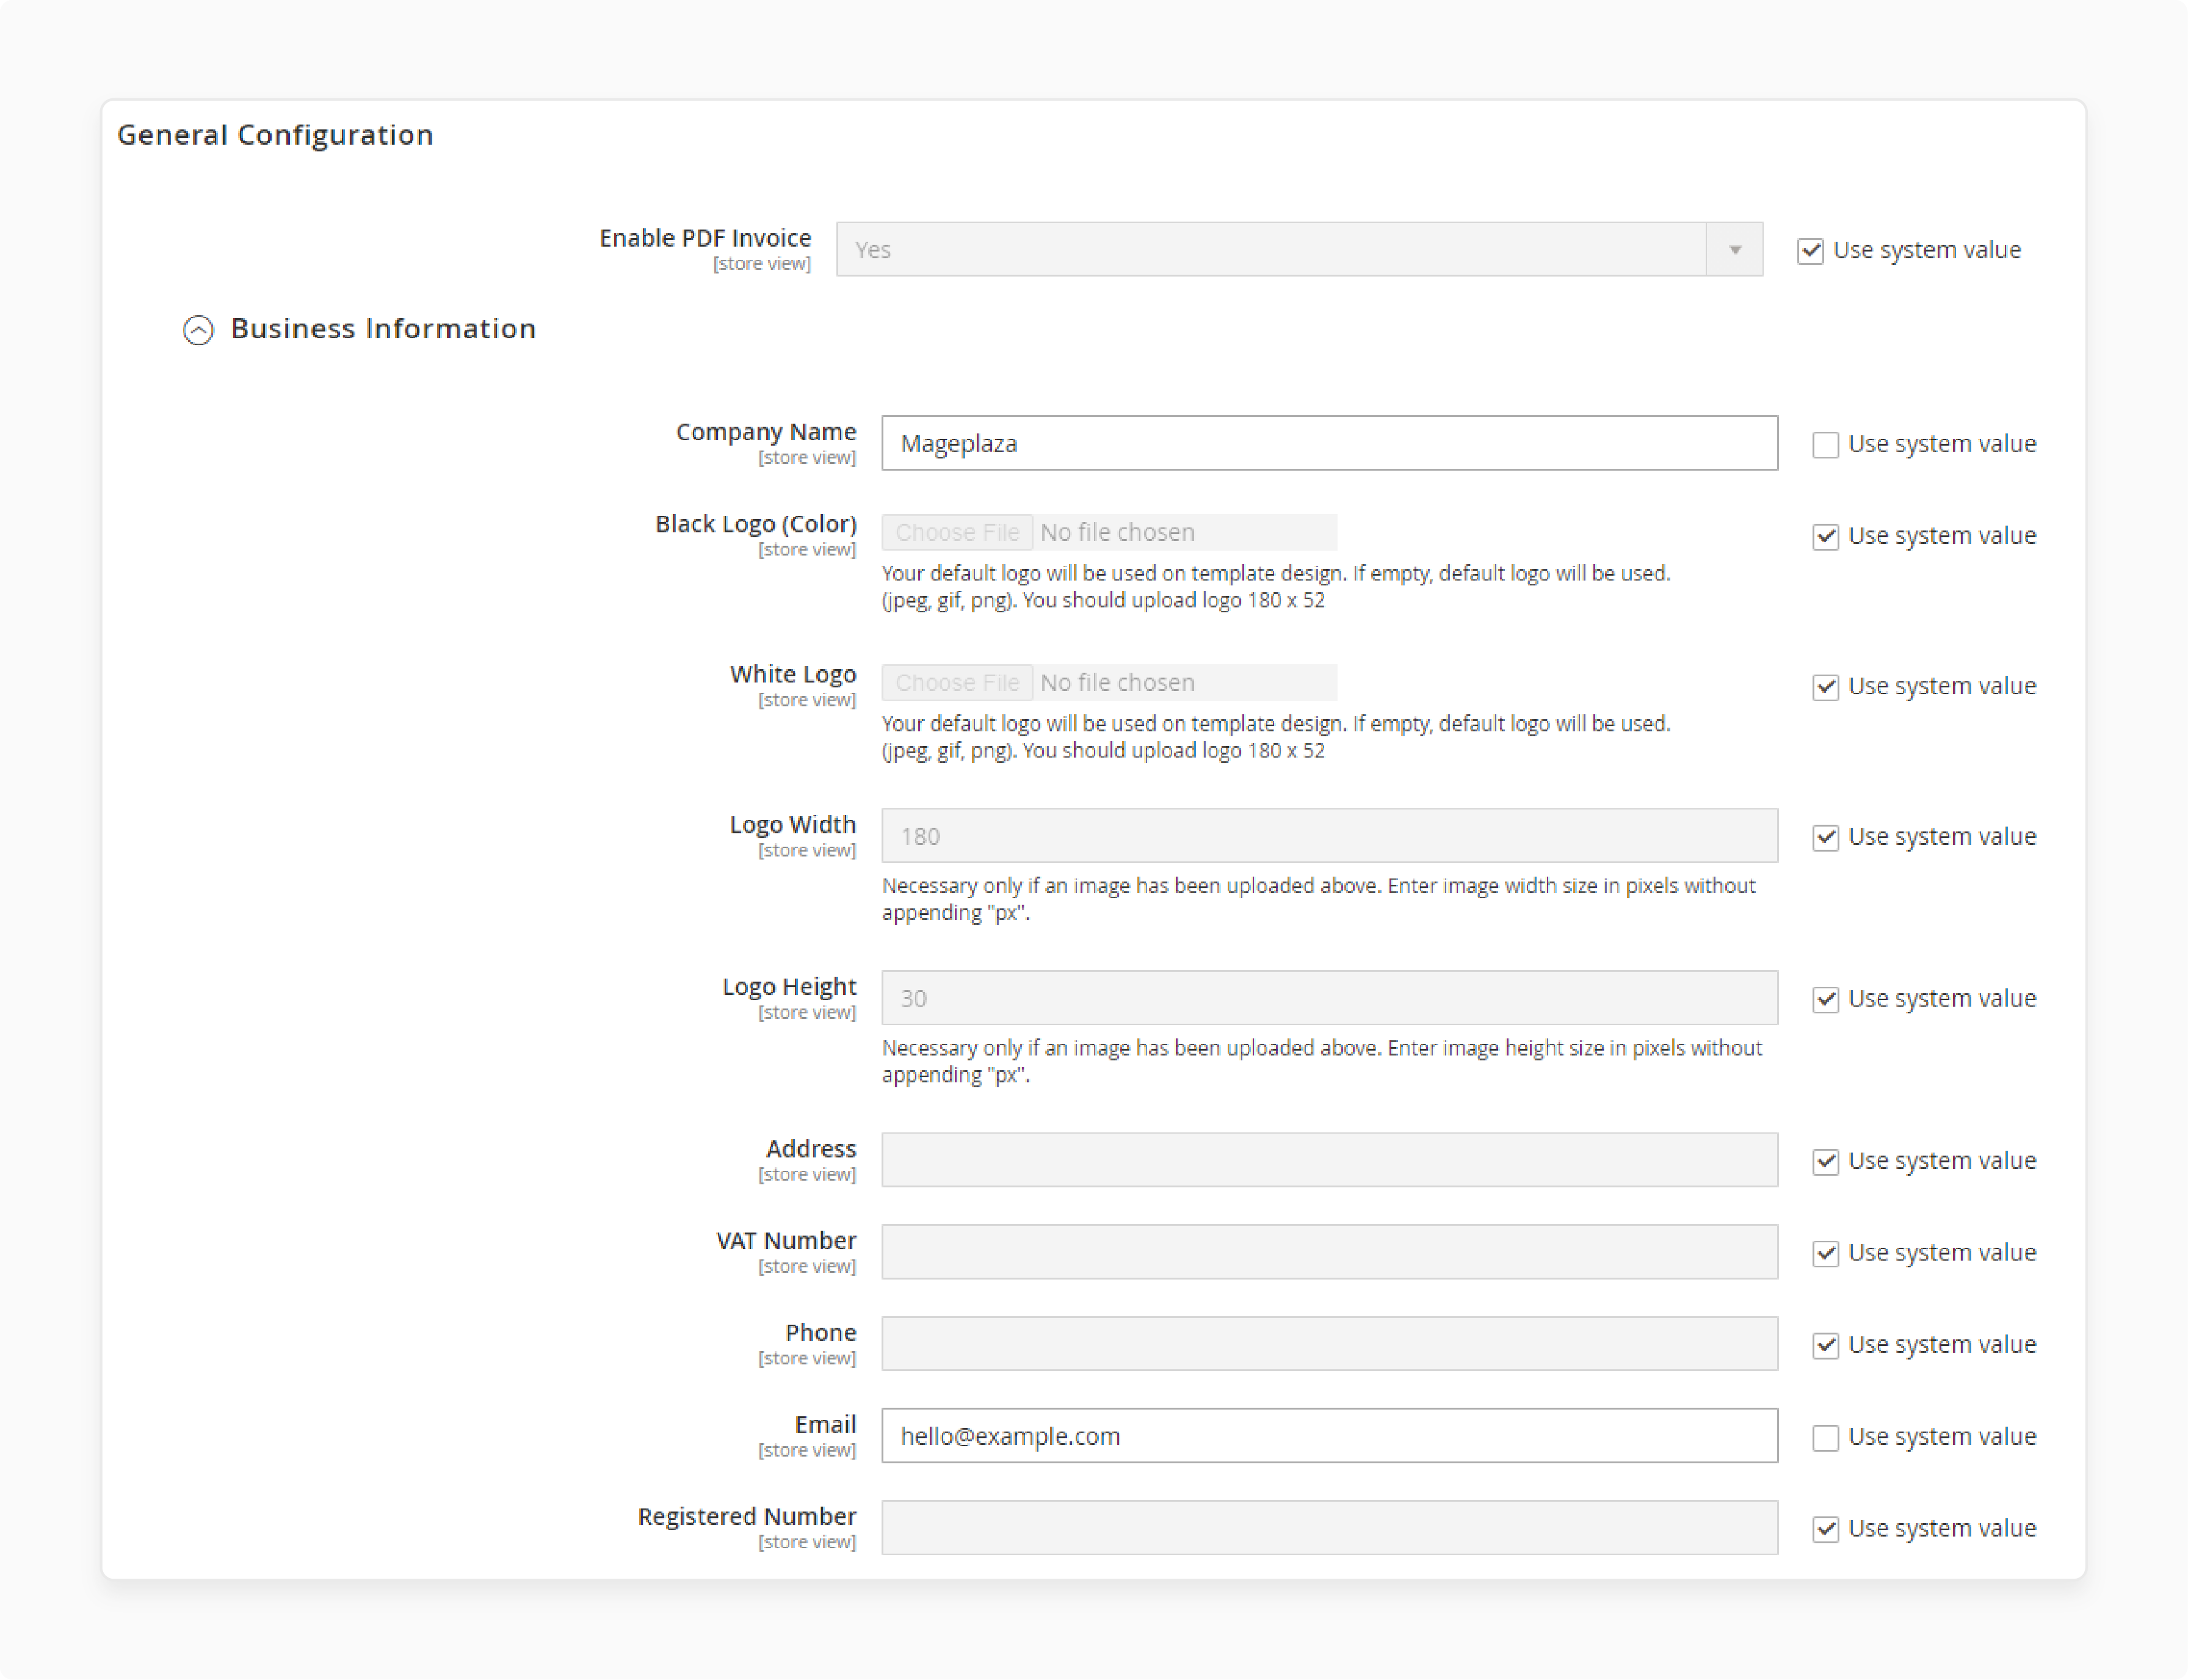
Task: Click the Registered Number field
Action: coord(1329,1528)
